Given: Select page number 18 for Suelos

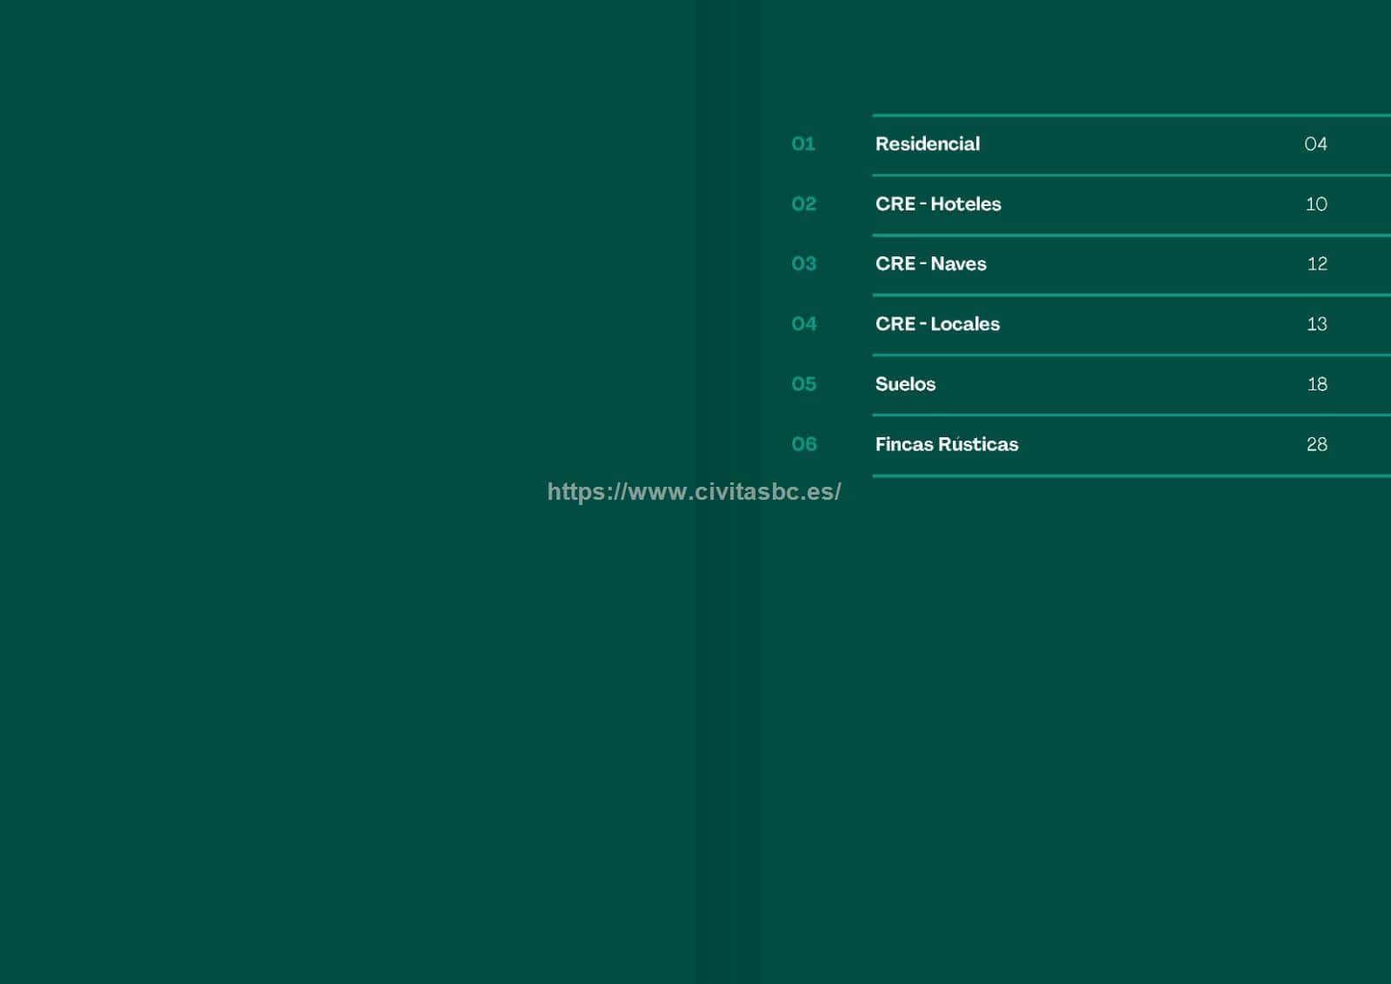Looking at the screenshot, I should click(1316, 384).
